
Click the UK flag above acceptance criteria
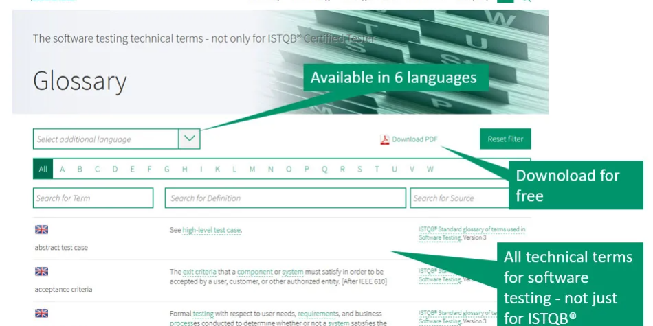coord(41,272)
